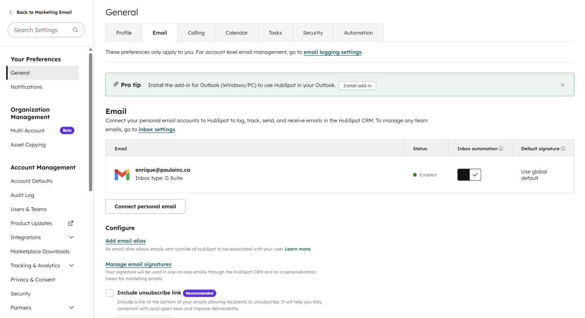Open the Learn more link
Image resolution: width=585 pixels, height=318 pixels.
click(x=297, y=249)
